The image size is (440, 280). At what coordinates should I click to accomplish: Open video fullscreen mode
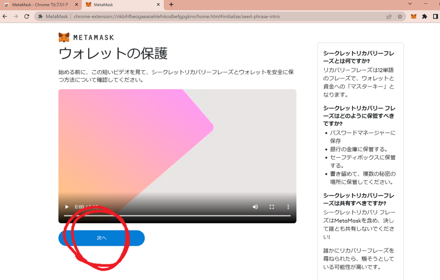coord(272,207)
